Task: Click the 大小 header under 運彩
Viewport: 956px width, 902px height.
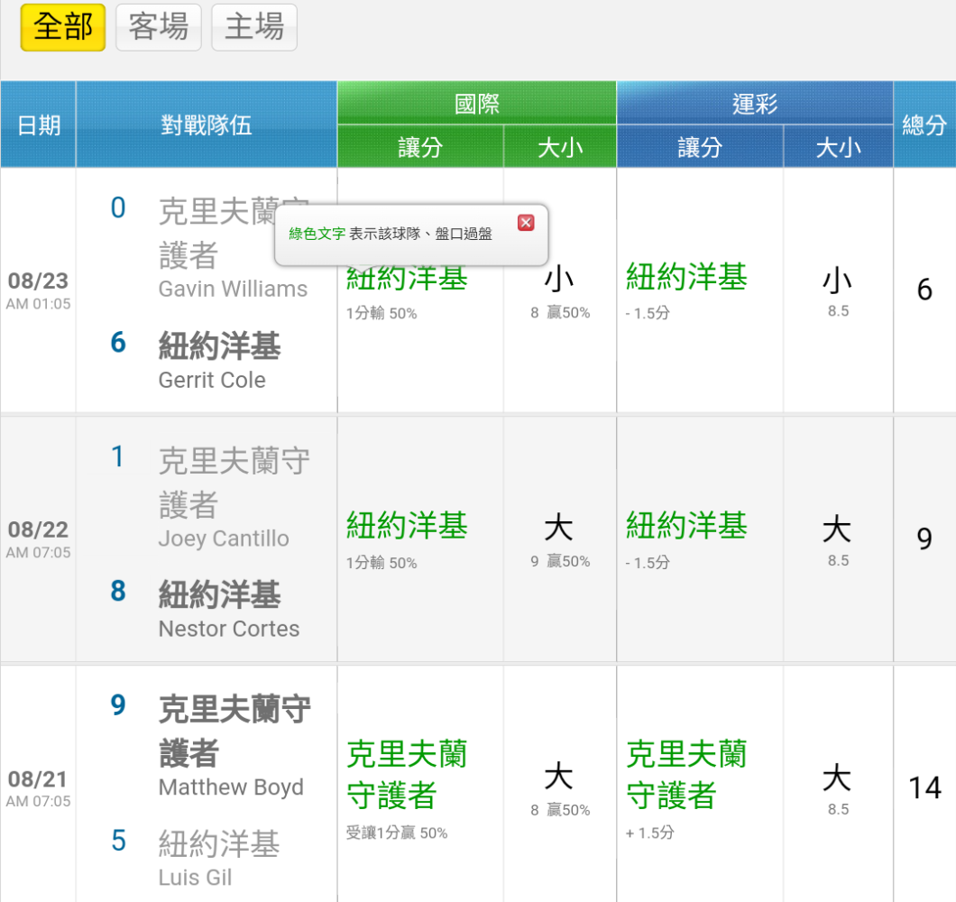Action: (839, 147)
